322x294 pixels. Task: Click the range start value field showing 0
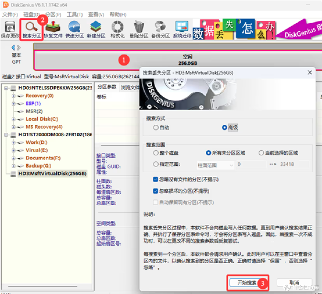pos(252,164)
